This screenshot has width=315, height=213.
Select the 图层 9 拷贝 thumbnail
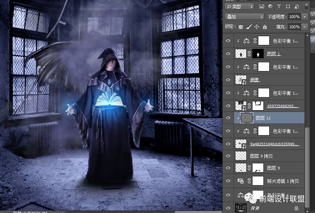[x=241, y=156]
